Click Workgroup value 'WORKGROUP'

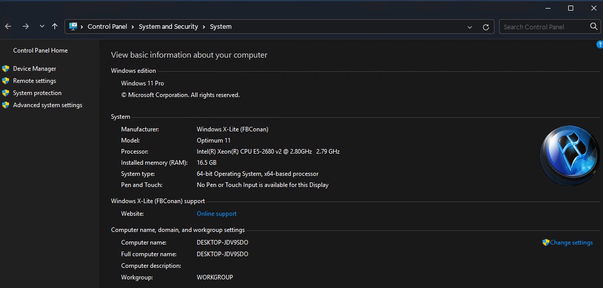(214, 277)
